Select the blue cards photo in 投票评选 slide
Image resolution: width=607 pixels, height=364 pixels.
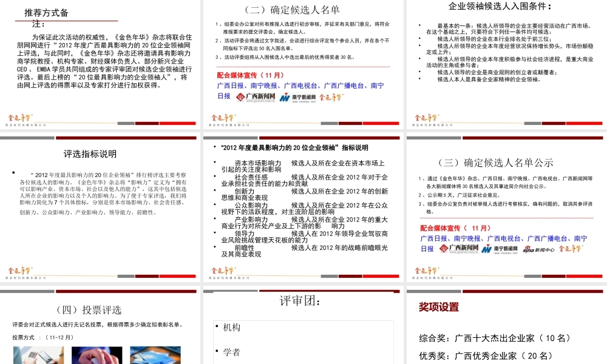pos(155,355)
